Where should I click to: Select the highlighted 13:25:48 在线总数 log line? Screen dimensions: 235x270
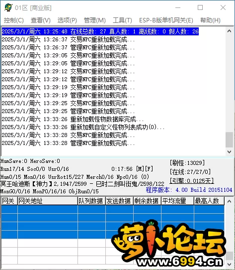tap(100, 31)
